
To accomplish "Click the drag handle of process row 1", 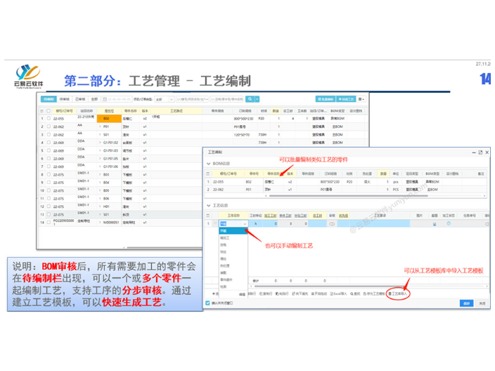I will pos(215,223).
